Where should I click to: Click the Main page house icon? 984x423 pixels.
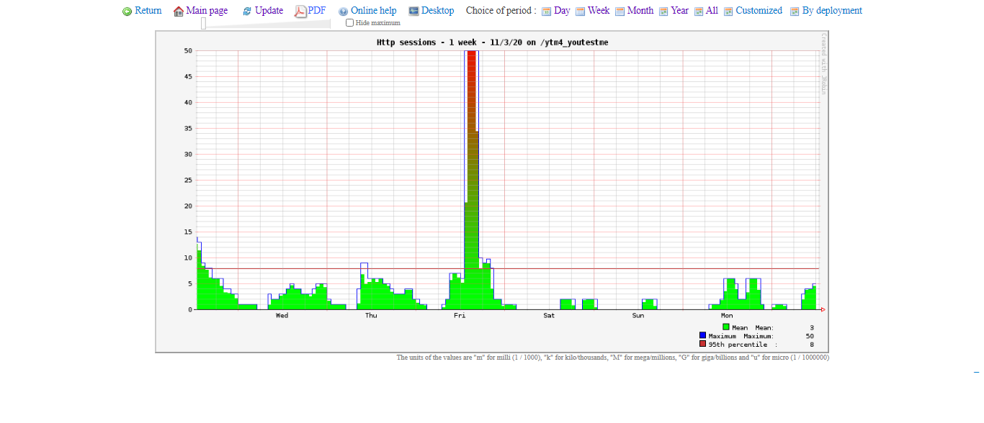coord(179,12)
